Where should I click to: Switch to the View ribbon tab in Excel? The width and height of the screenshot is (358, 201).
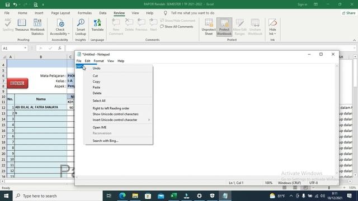[x=135, y=13]
